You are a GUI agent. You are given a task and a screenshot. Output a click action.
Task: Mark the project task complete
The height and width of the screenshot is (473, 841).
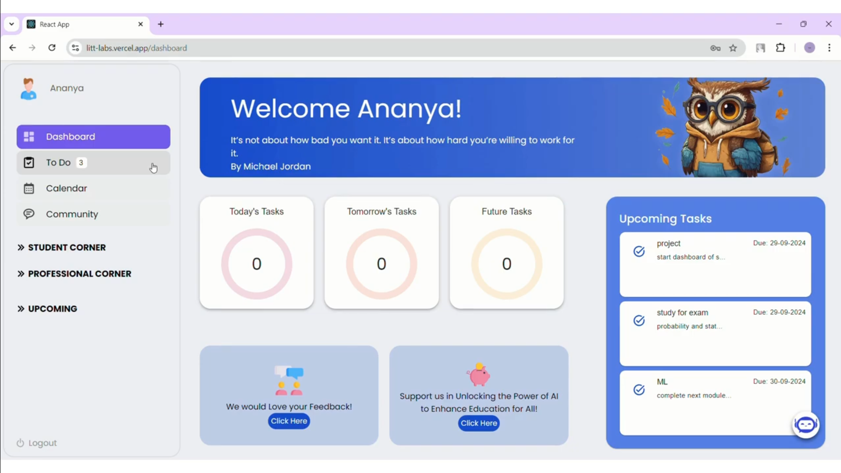pos(639,251)
